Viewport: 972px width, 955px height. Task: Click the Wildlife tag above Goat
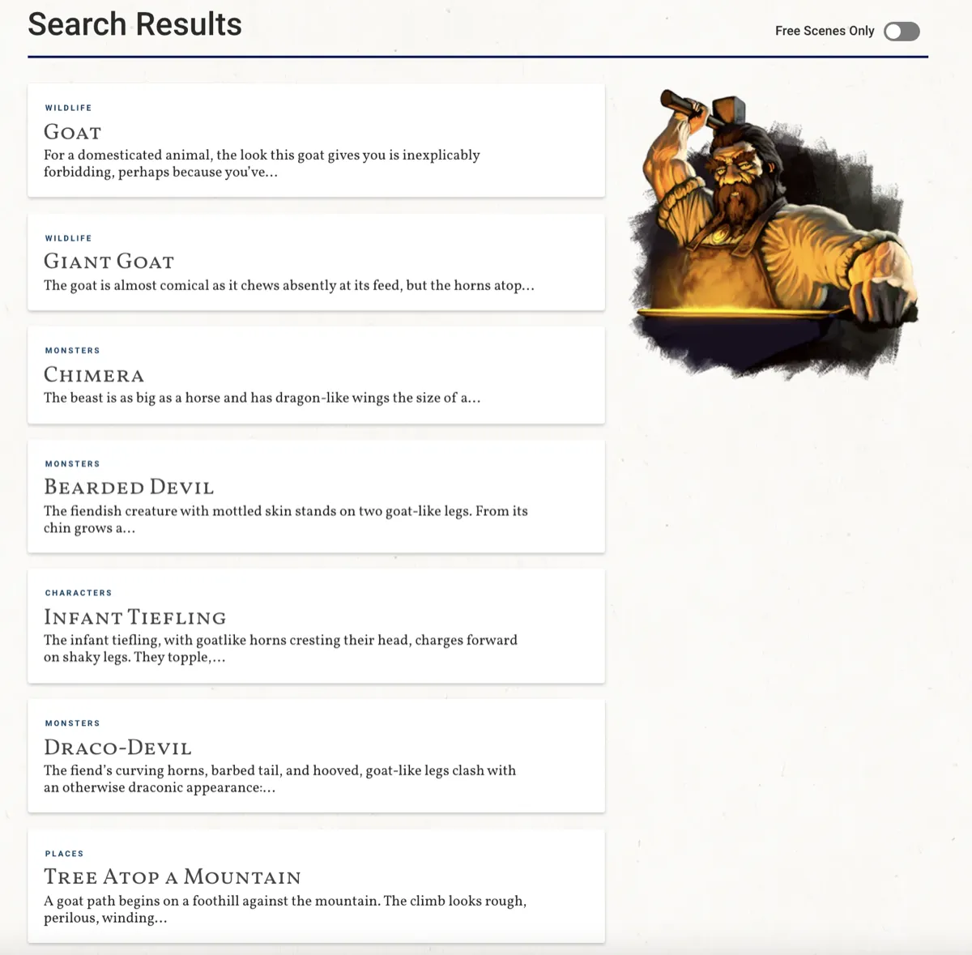(68, 108)
